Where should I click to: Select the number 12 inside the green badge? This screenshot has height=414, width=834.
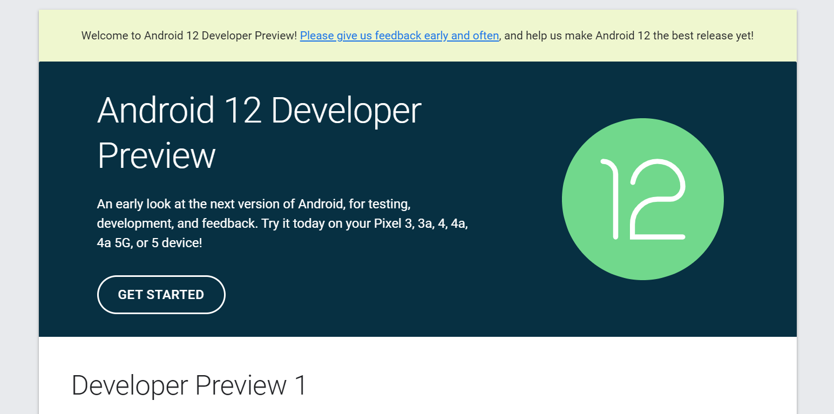pyautogui.click(x=642, y=199)
